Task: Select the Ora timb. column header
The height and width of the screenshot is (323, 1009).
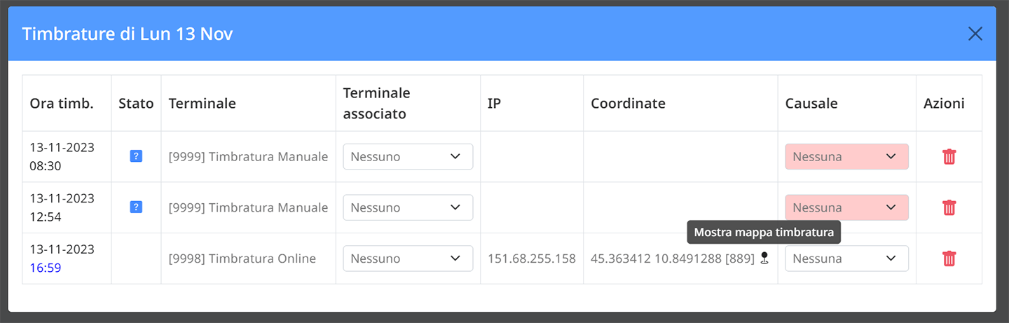Action: pyautogui.click(x=62, y=104)
